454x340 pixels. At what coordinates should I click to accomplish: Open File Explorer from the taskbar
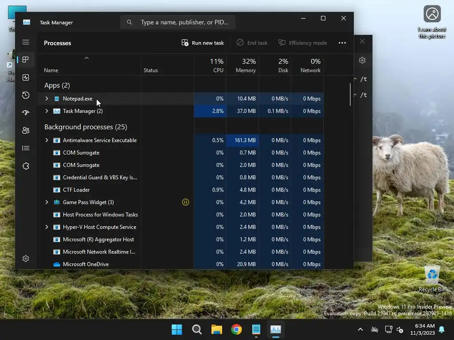pyautogui.click(x=216, y=329)
